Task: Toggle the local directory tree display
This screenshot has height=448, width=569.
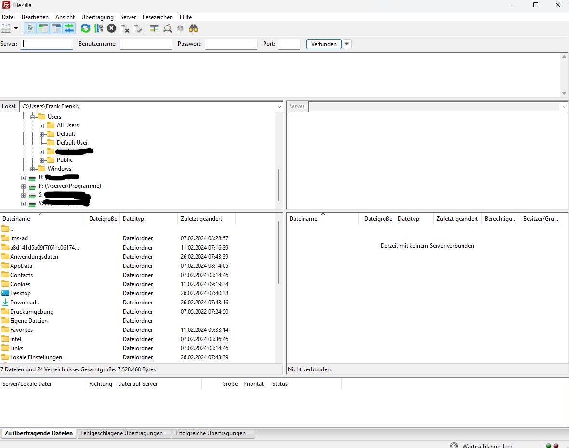Action: pyautogui.click(x=43, y=28)
